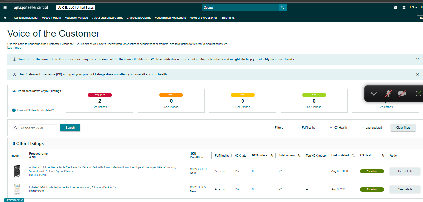Image resolution: width=423 pixels, height=202 pixels.
Task: Click the Clear filters button
Action: [x=403, y=128]
